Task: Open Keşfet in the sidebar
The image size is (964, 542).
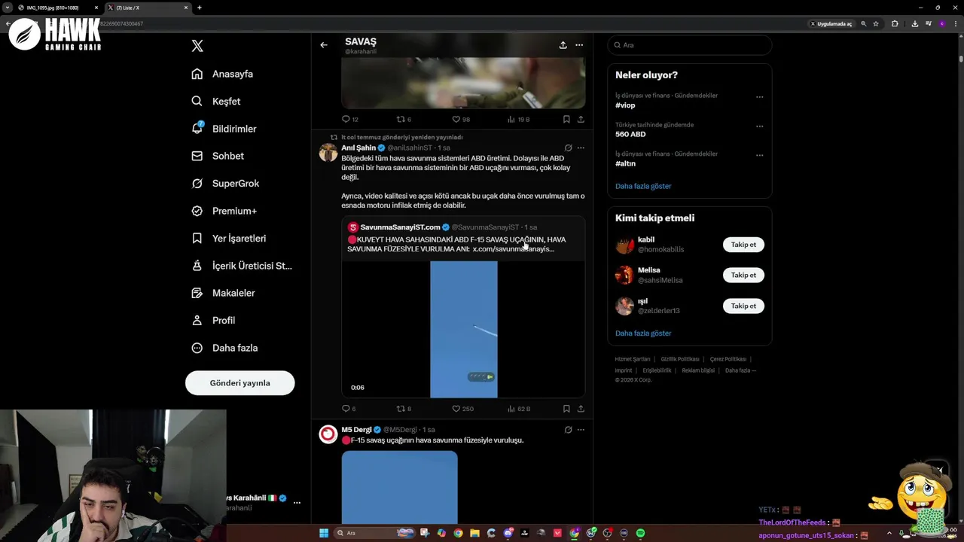Action: coord(216,101)
